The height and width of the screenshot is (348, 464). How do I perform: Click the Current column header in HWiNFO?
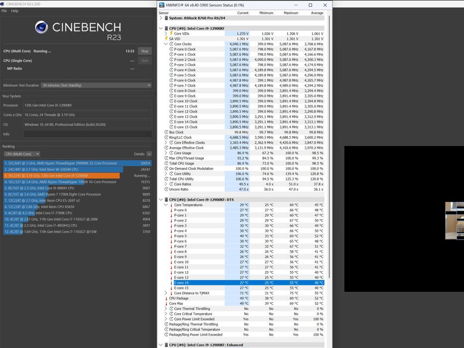tap(243, 13)
